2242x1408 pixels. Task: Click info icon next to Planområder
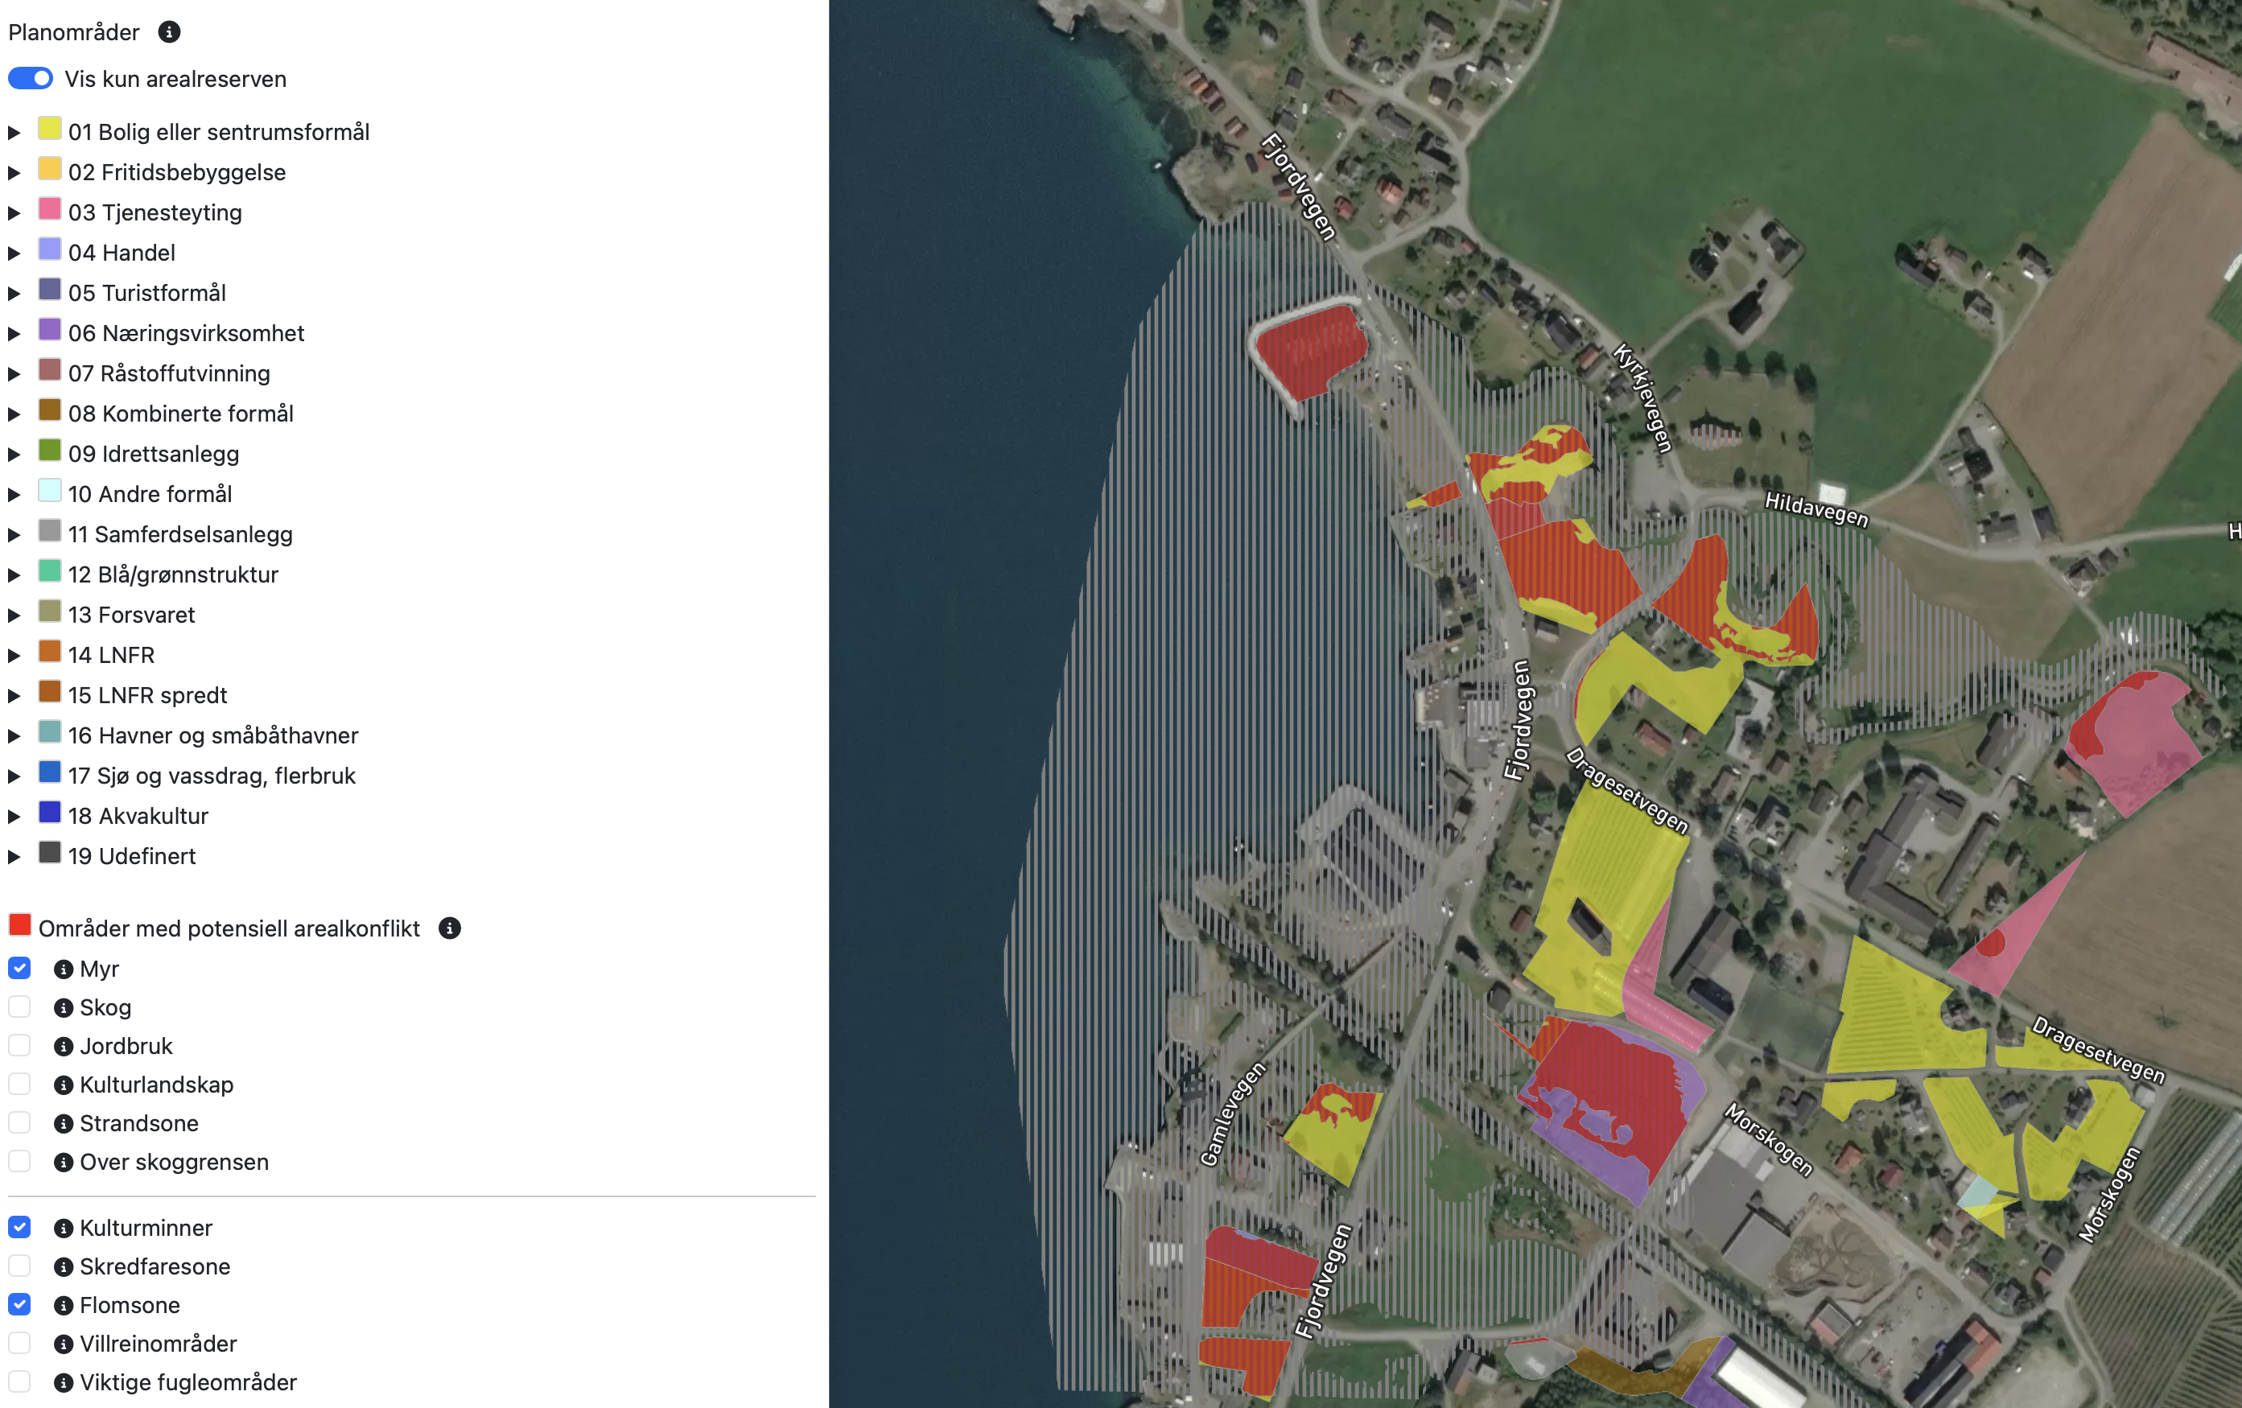pos(168,32)
